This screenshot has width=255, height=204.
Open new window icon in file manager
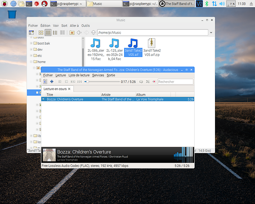point(31,33)
